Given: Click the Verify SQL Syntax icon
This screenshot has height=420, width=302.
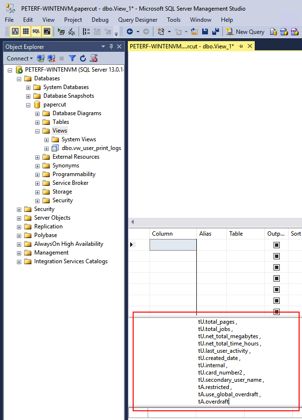Looking at the screenshot, I should (72, 31).
